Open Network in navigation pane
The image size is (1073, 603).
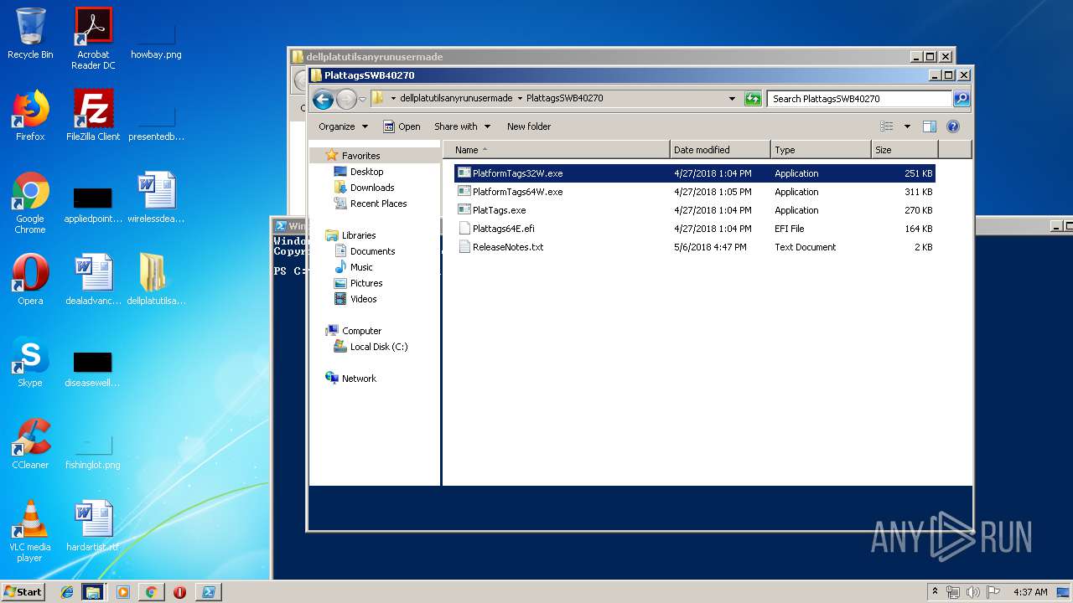click(359, 379)
